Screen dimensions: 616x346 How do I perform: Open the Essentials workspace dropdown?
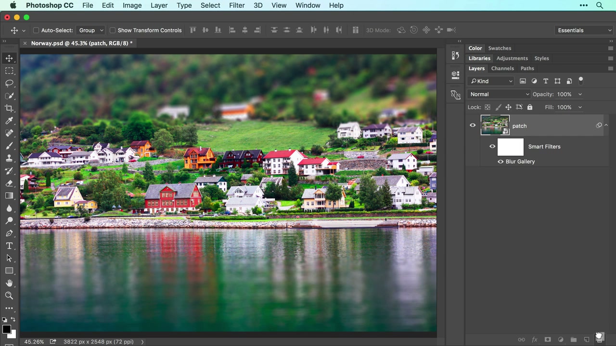(x=584, y=30)
